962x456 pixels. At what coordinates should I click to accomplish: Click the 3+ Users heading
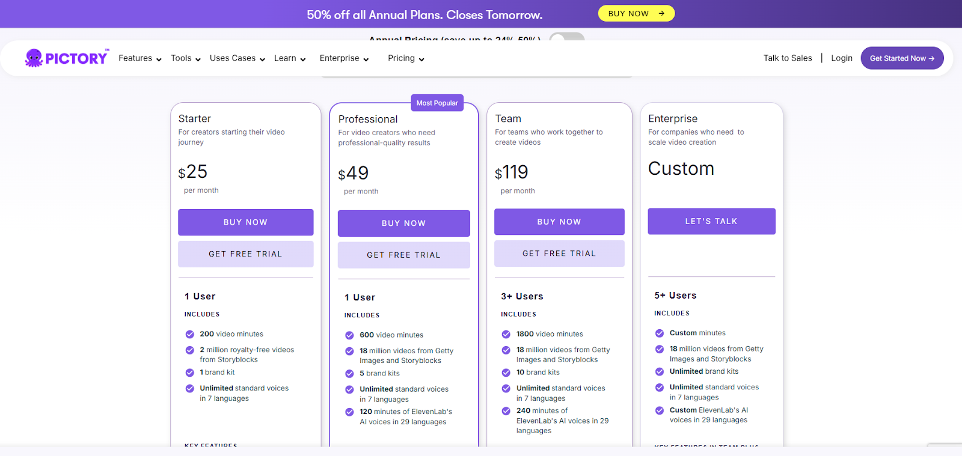tap(522, 296)
